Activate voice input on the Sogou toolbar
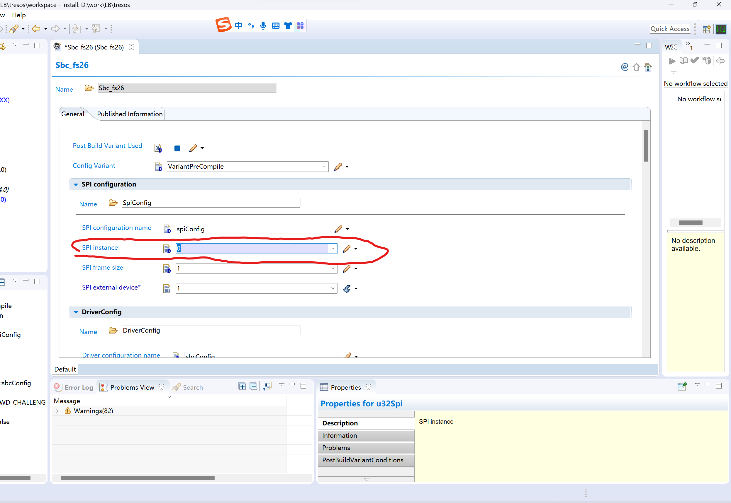This screenshot has height=503, width=731. pyautogui.click(x=263, y=25)
